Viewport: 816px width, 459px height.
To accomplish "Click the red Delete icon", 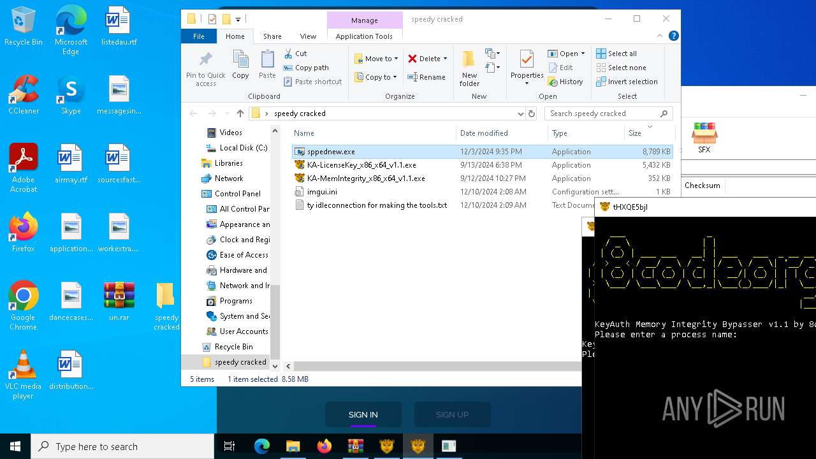I will click(x=412, y=59).
